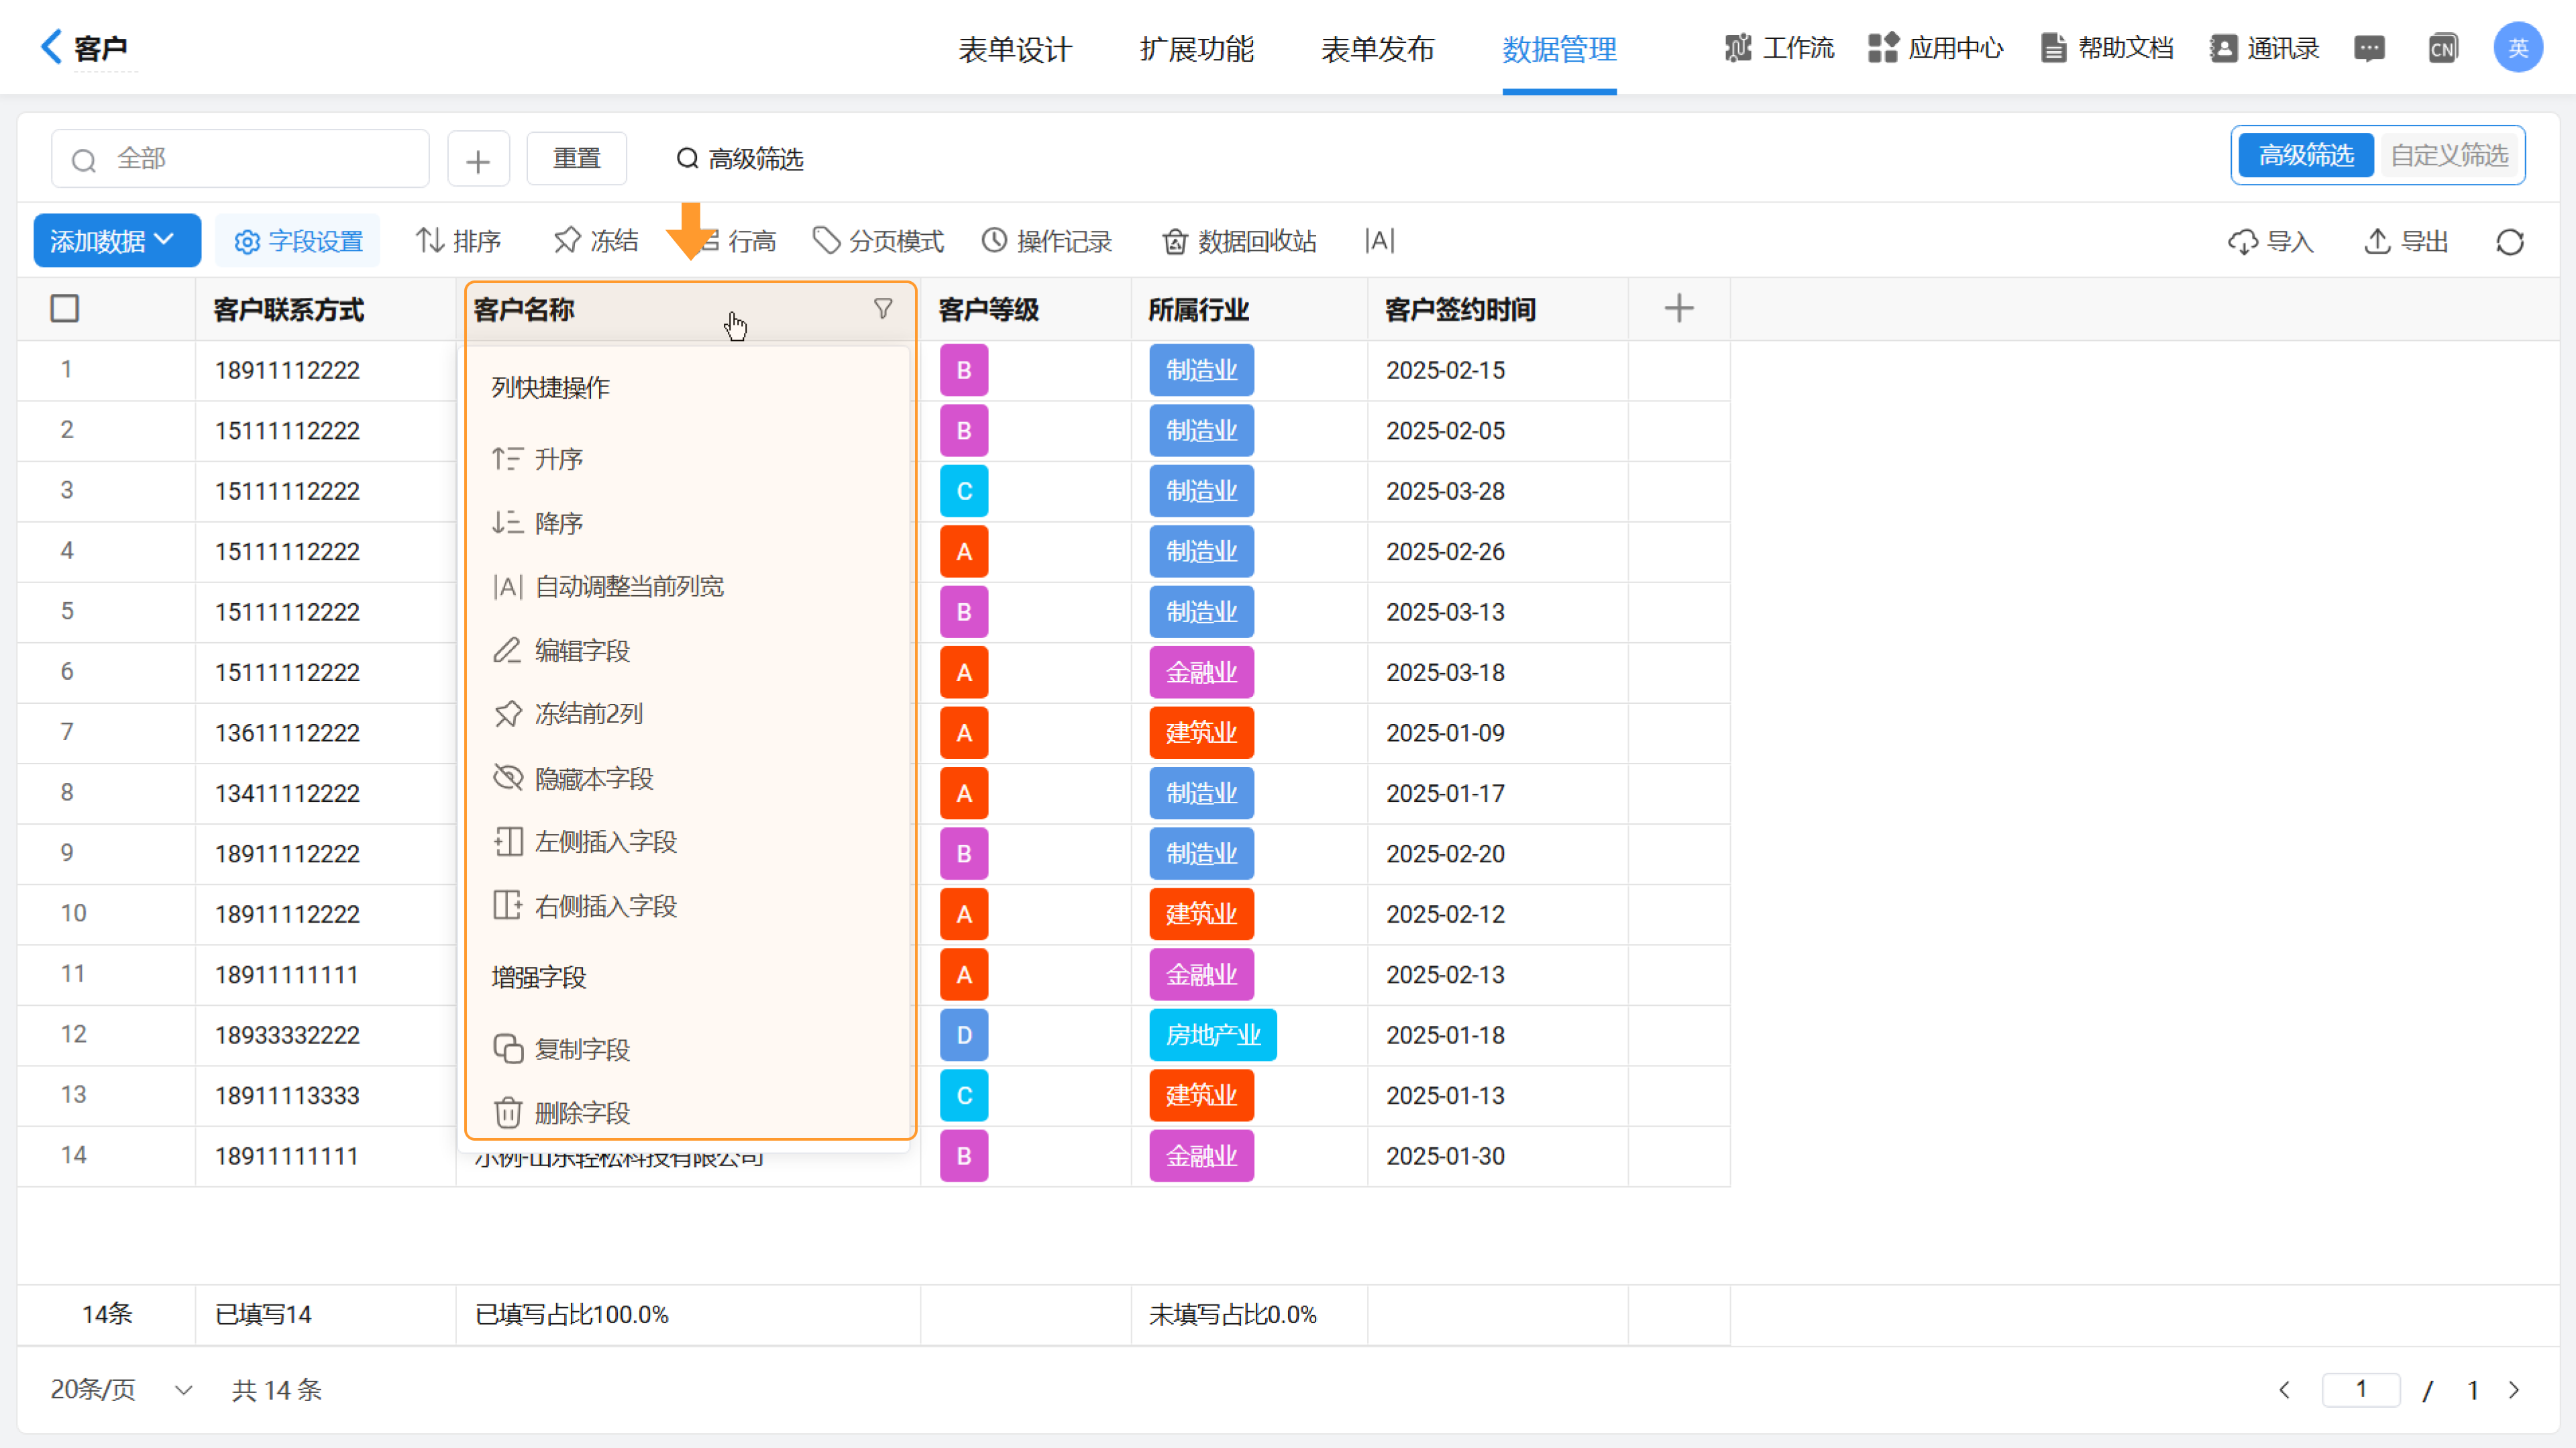Toggle the select-all checkbox in header
Screen dimensions: 2576x1448
coord(65,308)
